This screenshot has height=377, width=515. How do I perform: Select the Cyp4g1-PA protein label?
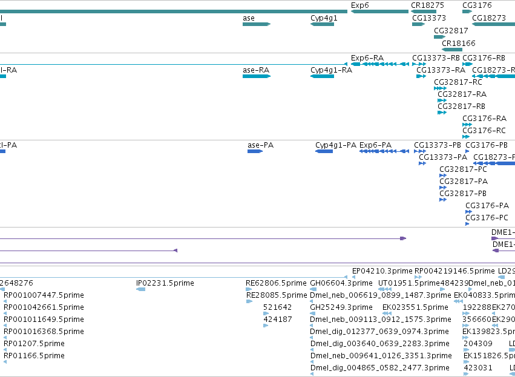[x=336, y=145]
